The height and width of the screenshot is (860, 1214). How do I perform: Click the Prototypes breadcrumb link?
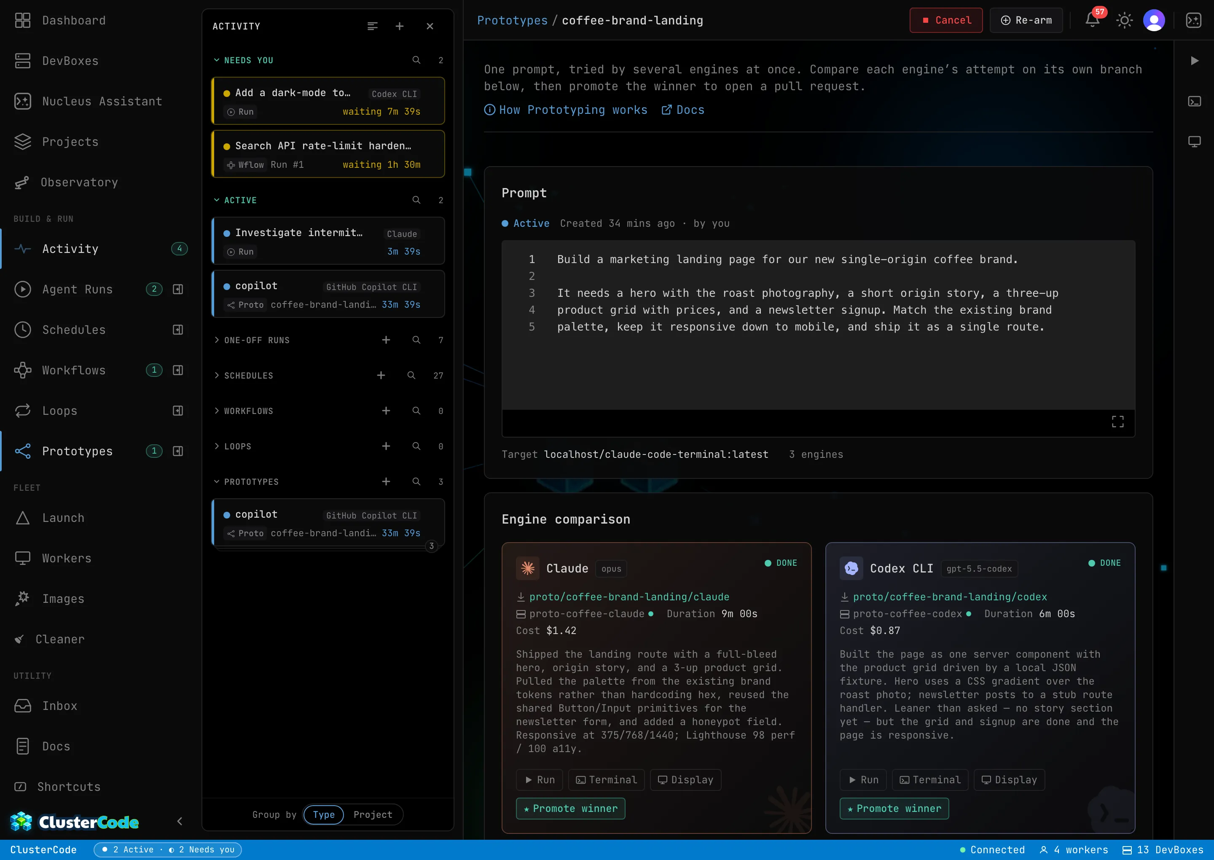pos(512,21)
